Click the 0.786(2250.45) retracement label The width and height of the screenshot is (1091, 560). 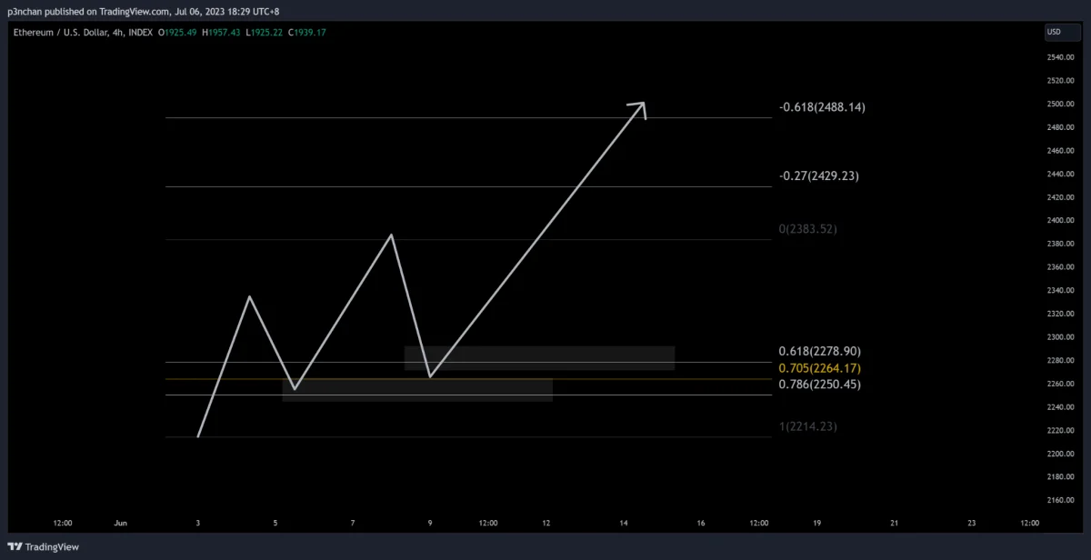coord(819,385)
